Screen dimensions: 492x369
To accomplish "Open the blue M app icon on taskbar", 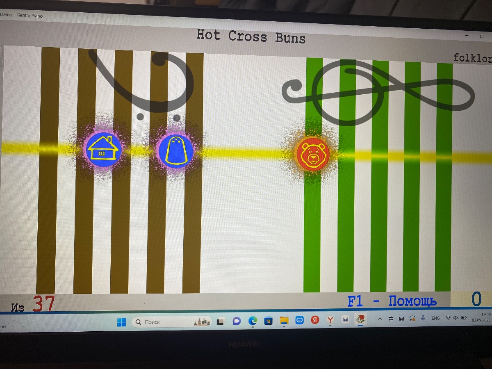I will pyautogui.click(x=345, y=319).
